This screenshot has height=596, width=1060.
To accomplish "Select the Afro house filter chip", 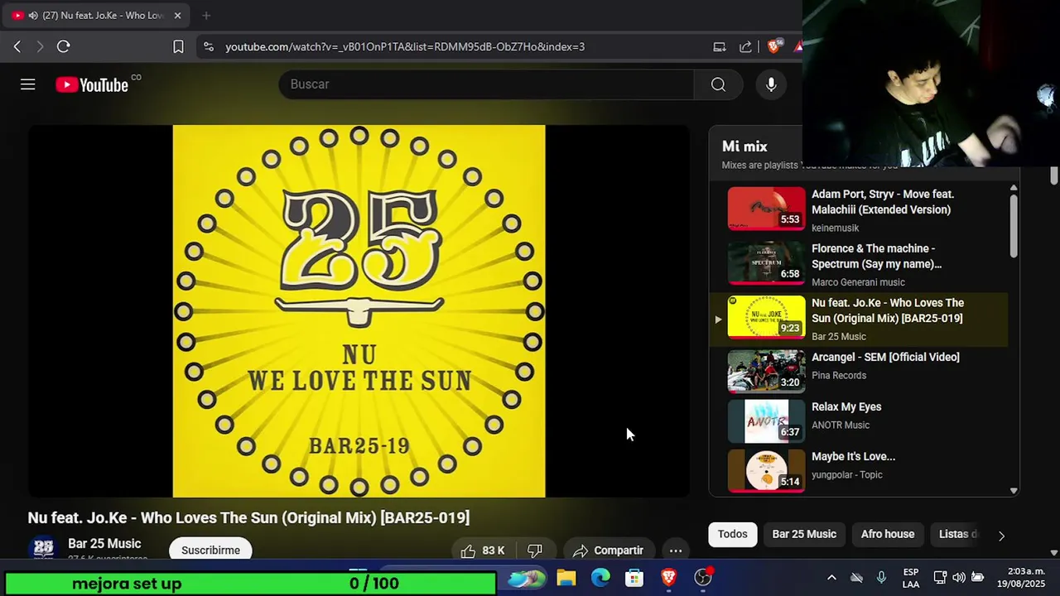I will 888,534.
